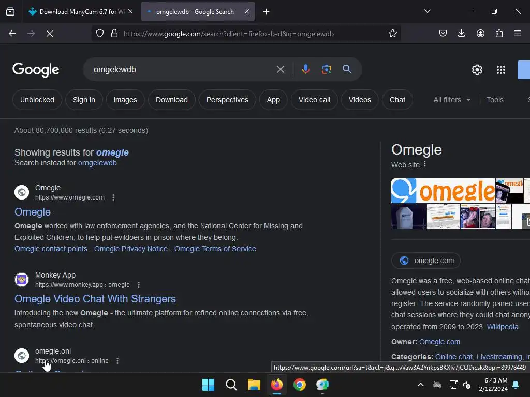Choose the App filter chip
The width and height of the screenshot is (530, 397).
click(273, 100)
